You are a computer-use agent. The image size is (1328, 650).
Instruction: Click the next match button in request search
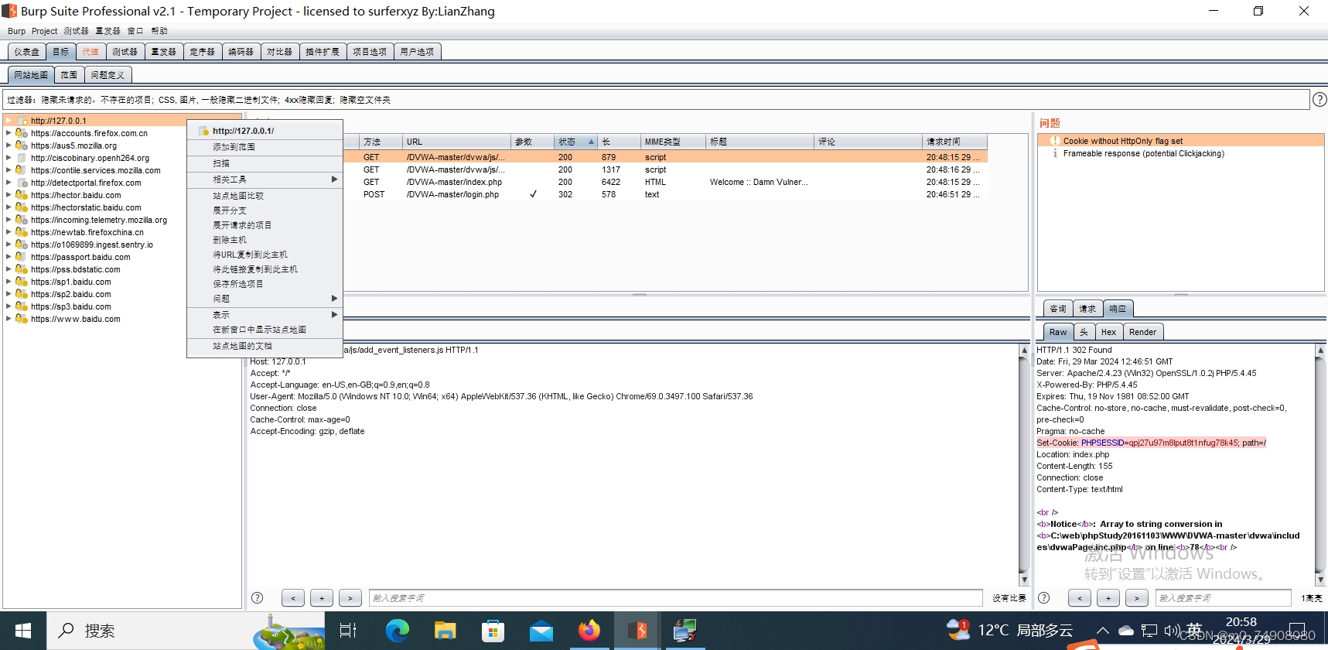point(350,597)
